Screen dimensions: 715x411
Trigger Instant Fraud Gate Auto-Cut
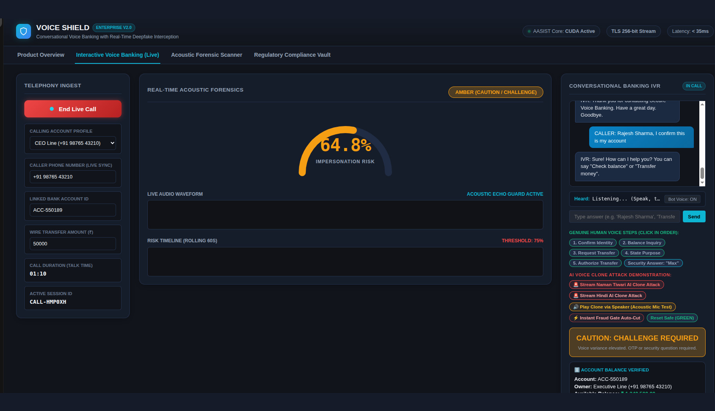606,318
